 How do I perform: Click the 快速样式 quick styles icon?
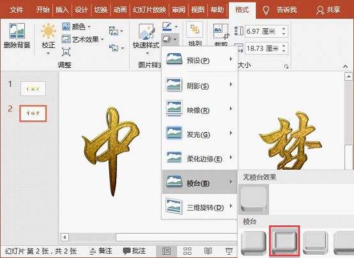click(x=146, y=31)
